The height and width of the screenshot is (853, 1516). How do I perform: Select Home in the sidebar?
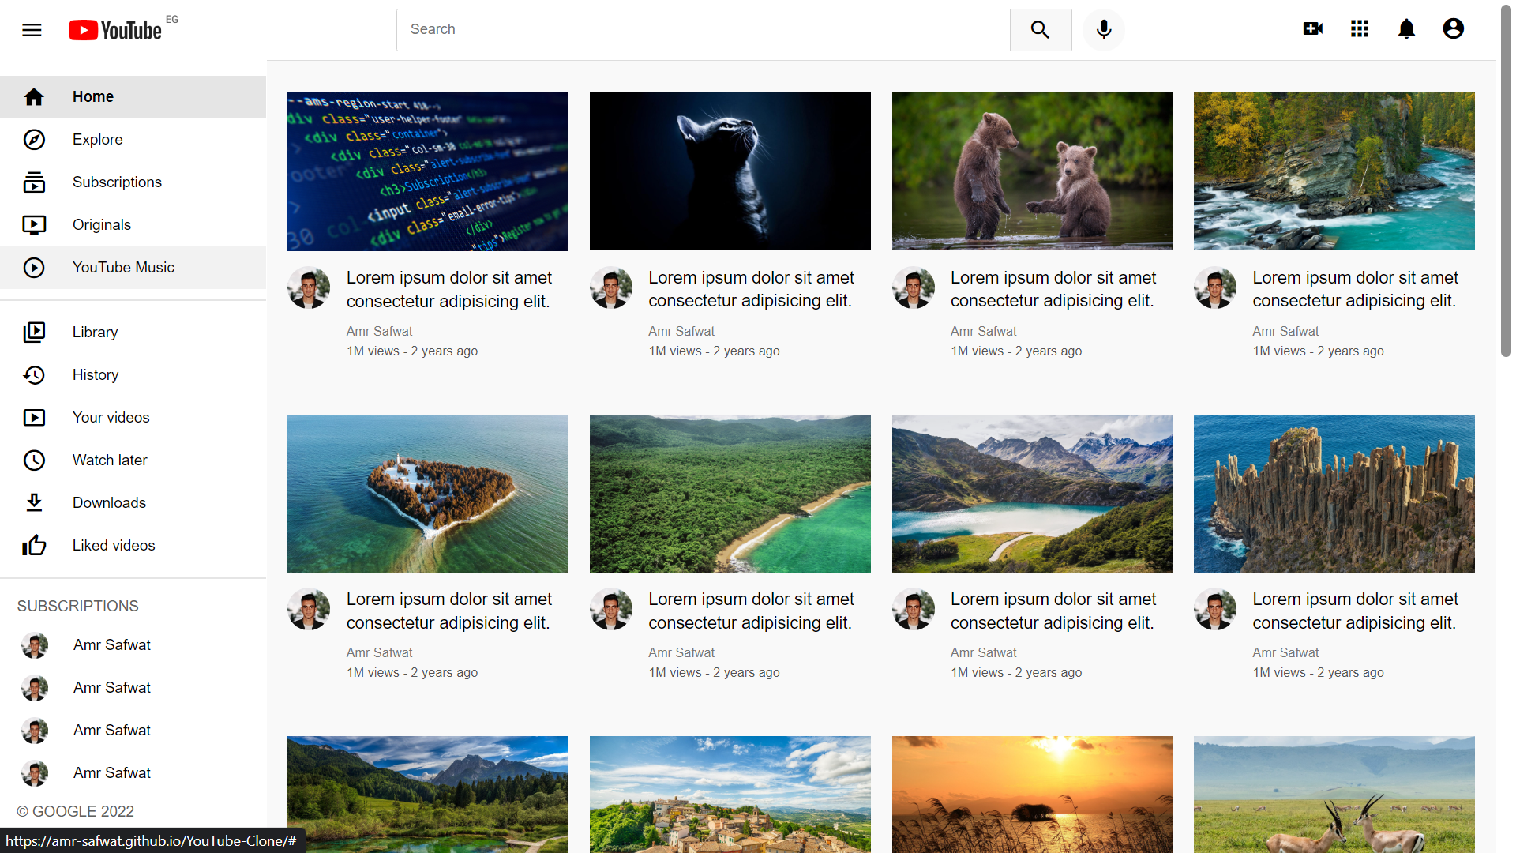click(133, 97)
